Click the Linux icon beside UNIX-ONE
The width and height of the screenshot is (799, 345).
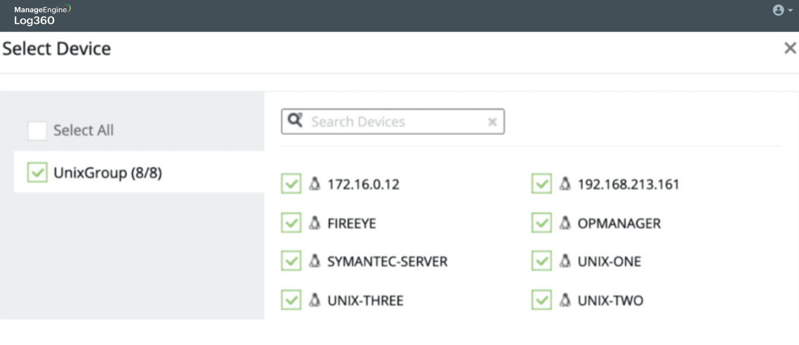click(x=565, y=261)
